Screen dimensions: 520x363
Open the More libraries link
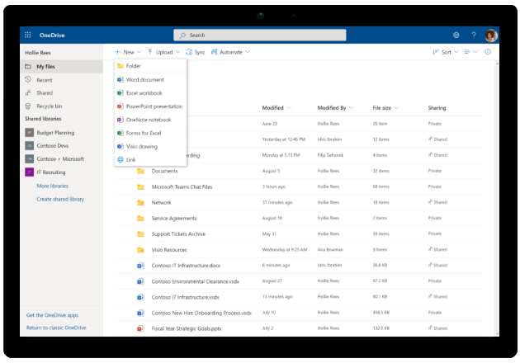pyautogui.click(x=52, y=186)
